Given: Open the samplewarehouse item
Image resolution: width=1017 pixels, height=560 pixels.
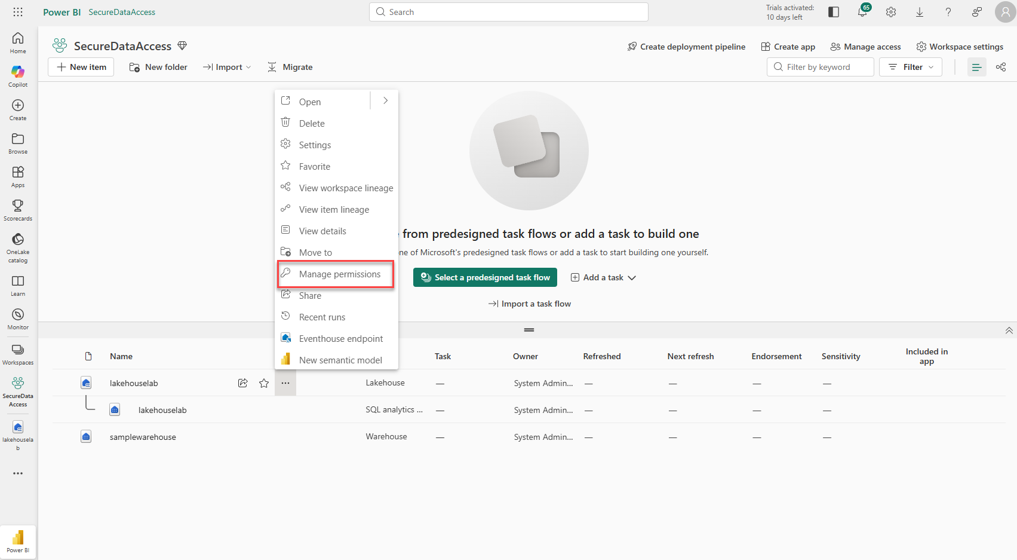Looking at the screenshot, I should (143, 437).
